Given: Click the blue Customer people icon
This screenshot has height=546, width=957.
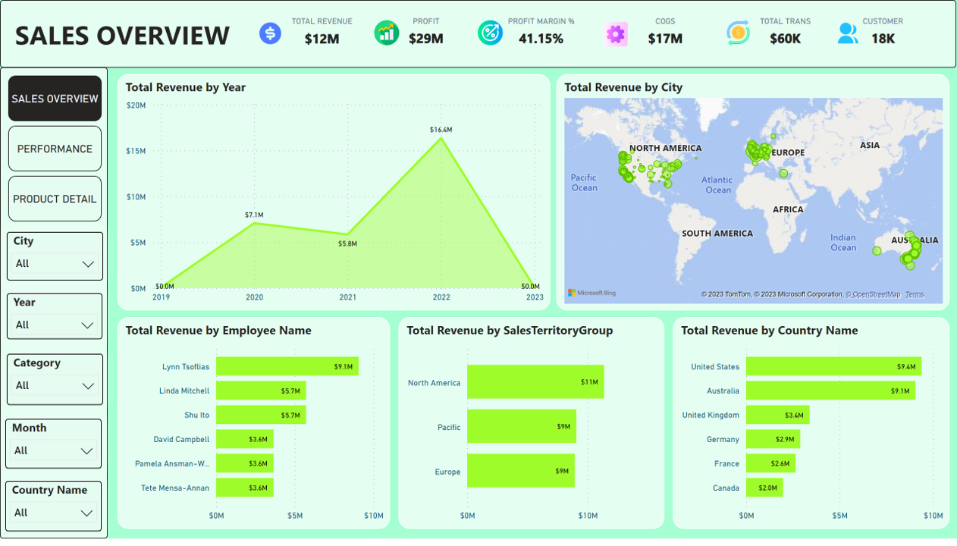Looking at the screenshot, I should point(848,33).
